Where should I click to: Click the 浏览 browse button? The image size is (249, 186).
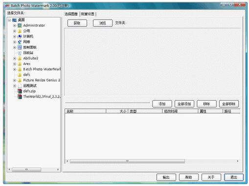[103, 23]
